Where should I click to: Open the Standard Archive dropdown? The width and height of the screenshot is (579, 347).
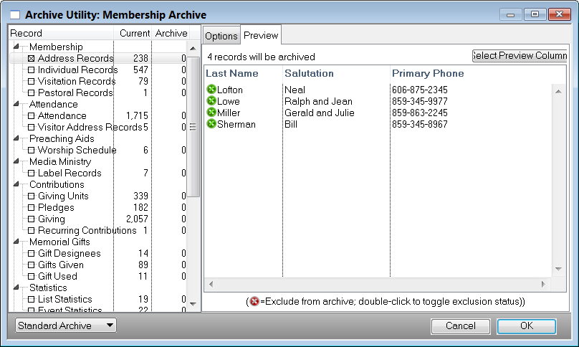point(65,325)
